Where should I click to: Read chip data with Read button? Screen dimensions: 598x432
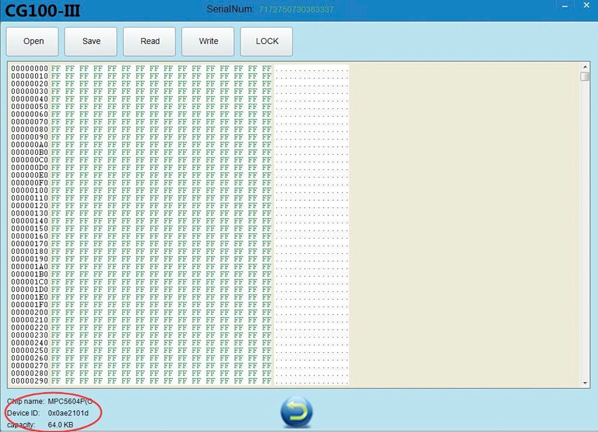[x=150, y=41]
